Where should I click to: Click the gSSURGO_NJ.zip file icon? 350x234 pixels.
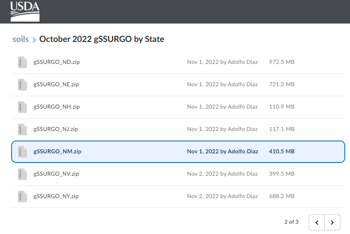(22, 129)
